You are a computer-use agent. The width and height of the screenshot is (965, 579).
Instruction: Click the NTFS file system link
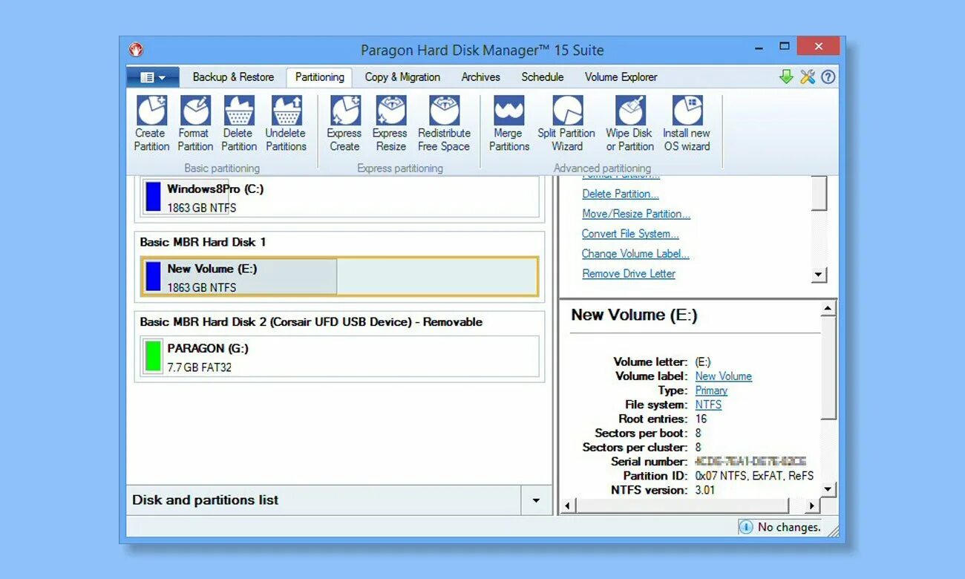click(708, 405)
